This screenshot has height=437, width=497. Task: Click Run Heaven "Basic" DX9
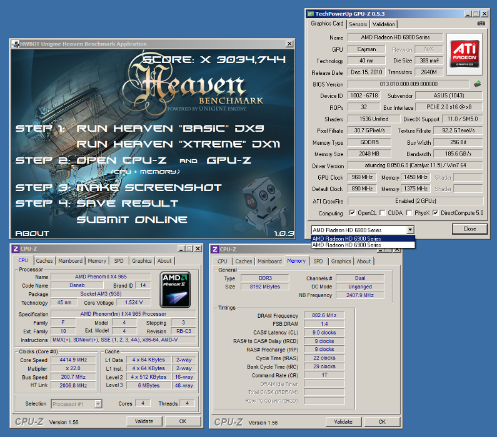pyautogui.click(x=170, y=128)
